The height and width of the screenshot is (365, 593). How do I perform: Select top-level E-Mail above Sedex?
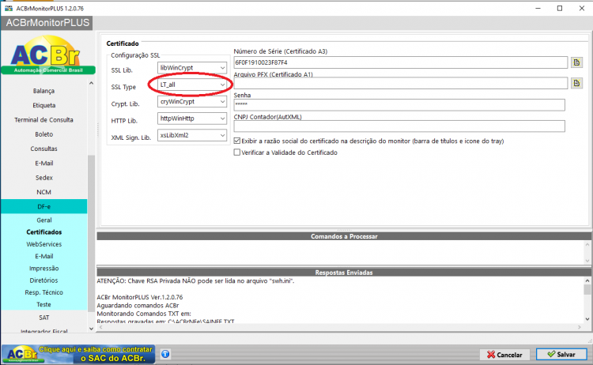[43, 164]
